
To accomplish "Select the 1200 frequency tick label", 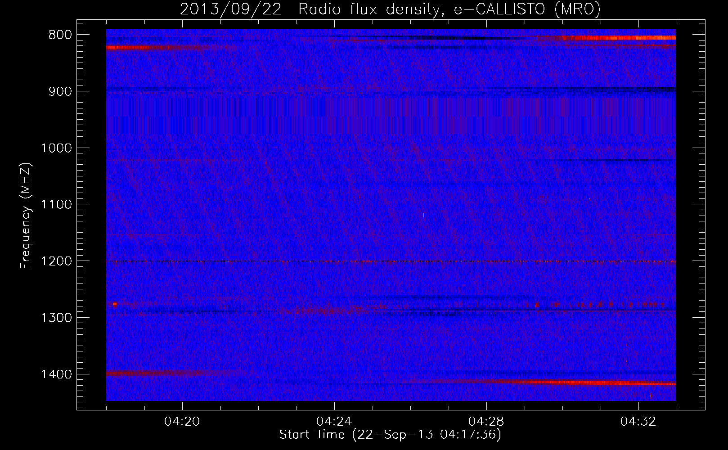I will [56, 261].
